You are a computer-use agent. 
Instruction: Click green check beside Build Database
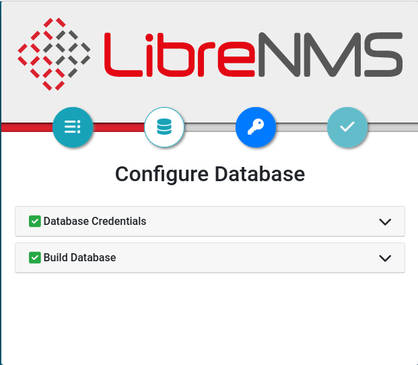[35, 257]
